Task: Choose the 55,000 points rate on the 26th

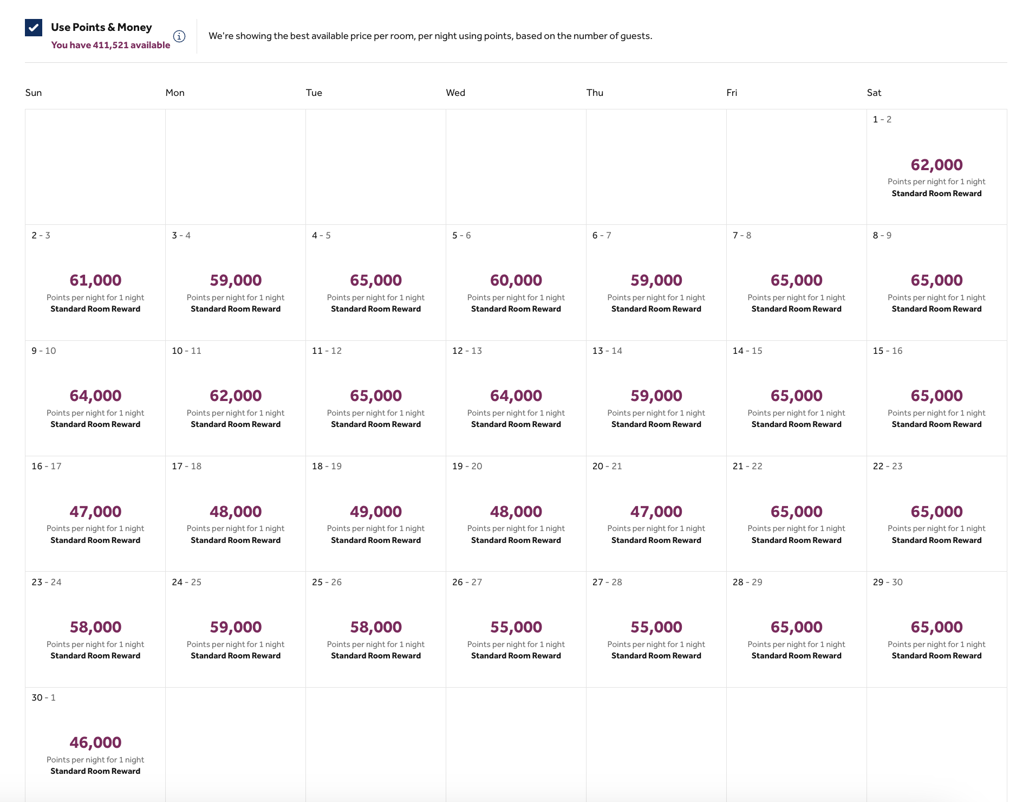Action: pyautogui.click(x=516, y=628)
